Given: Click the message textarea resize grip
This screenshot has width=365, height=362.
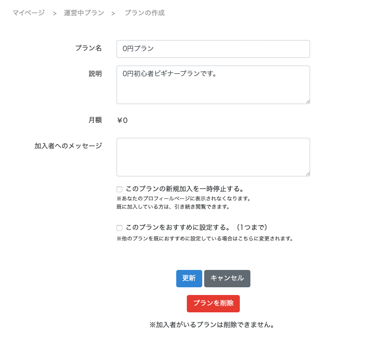Looking at the screenshot, I should tap(307, 174).
